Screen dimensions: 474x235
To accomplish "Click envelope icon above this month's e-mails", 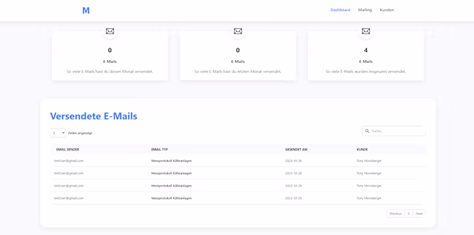I will pyautogui.click(x=110, y=31).
